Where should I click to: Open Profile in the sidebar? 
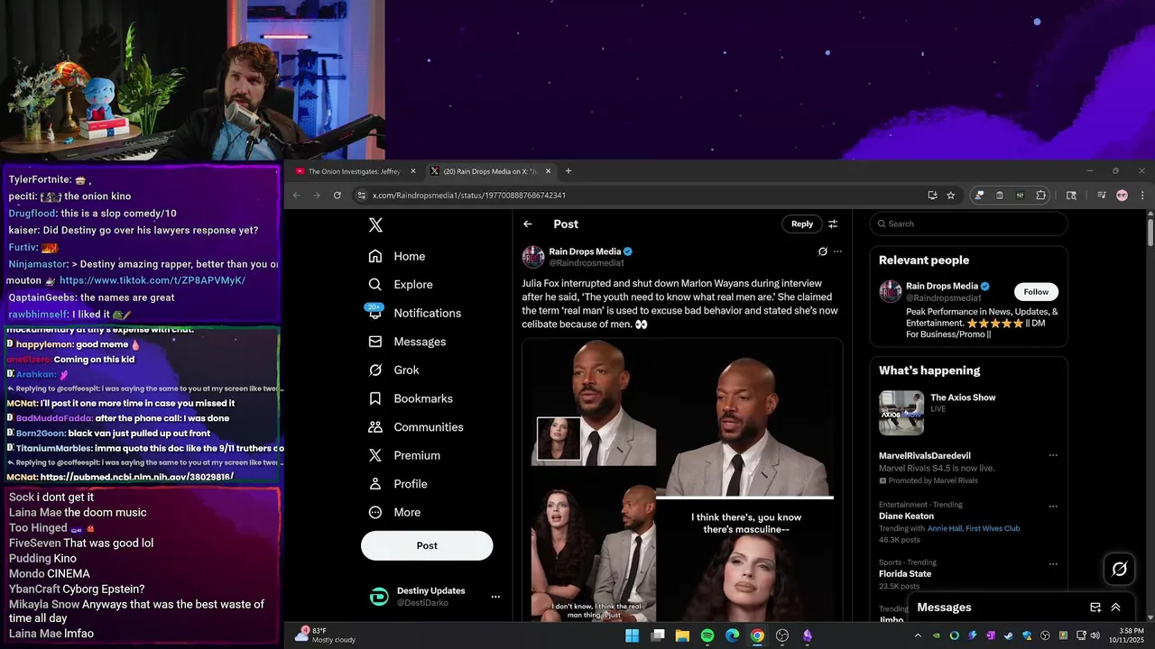coord(398,484)
